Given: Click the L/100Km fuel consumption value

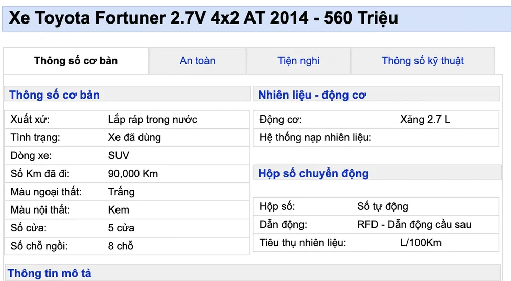Looking at the screenshot, I should [421, 243].
